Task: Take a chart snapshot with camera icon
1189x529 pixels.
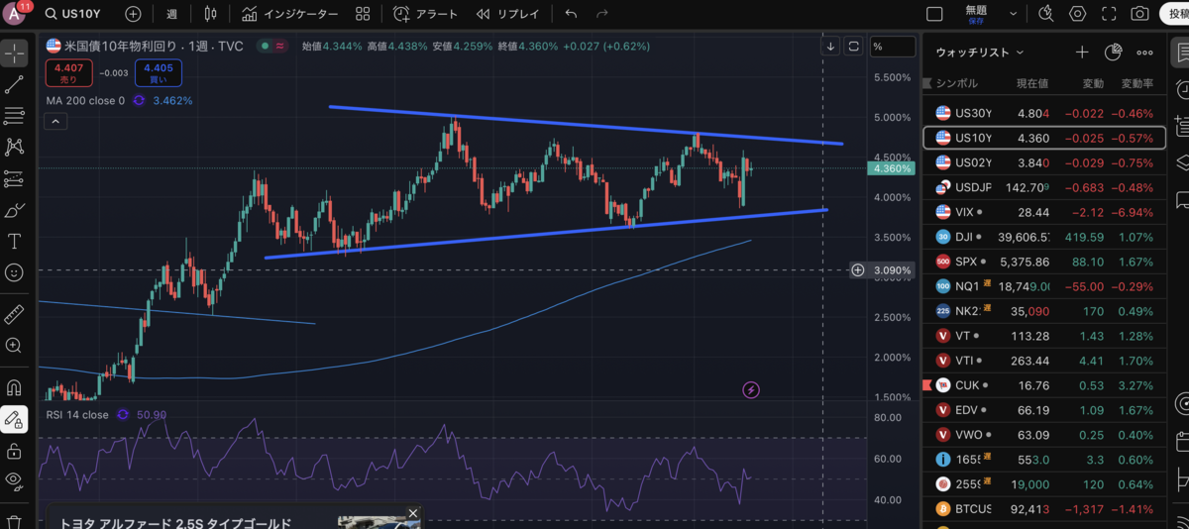Action: pyautogui.click(x=1140, y=14)
